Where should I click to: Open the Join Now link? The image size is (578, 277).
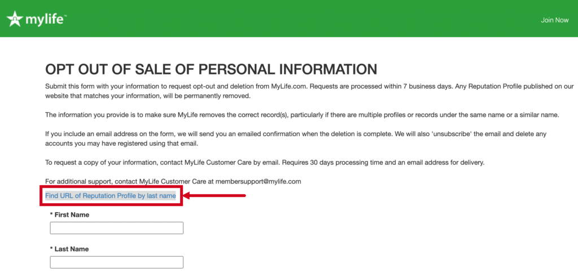[554, 20]
